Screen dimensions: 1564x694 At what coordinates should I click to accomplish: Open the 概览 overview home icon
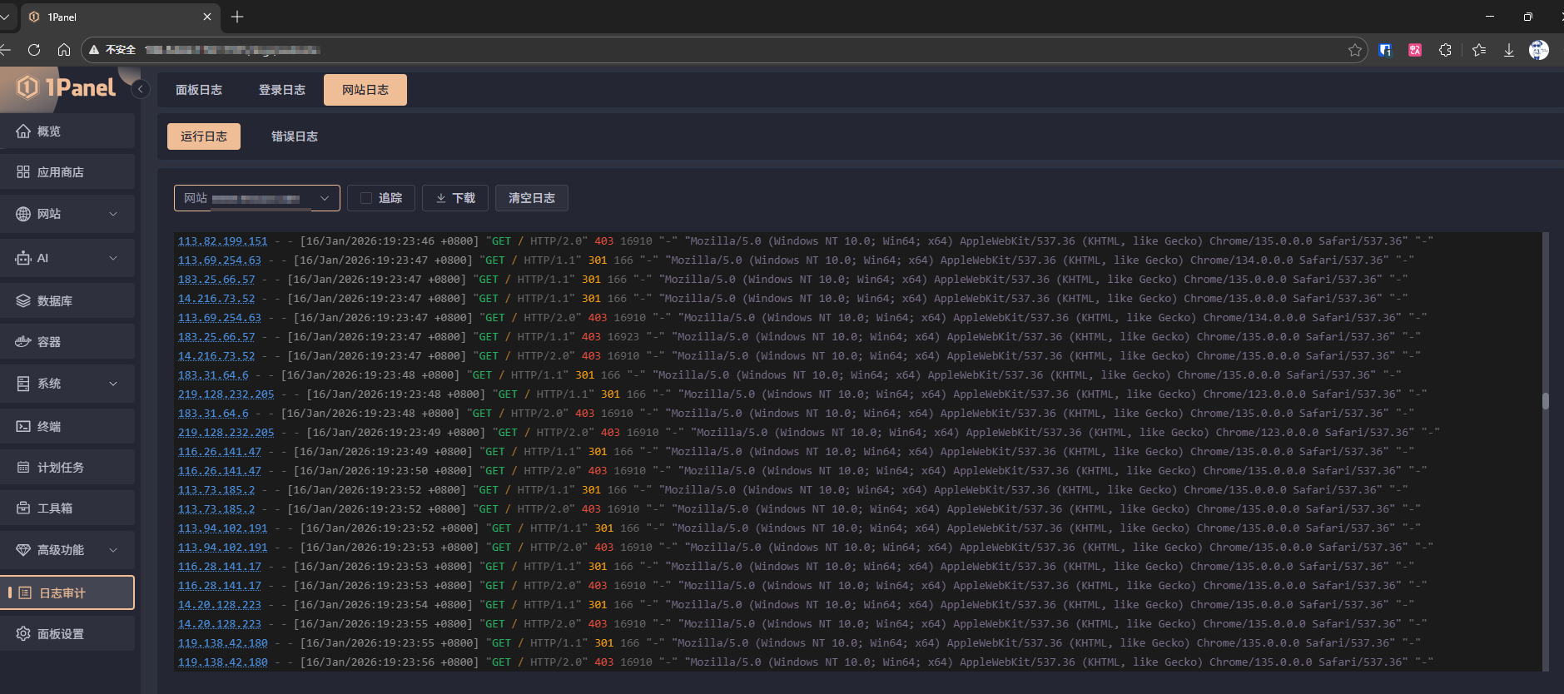[23, 131]
